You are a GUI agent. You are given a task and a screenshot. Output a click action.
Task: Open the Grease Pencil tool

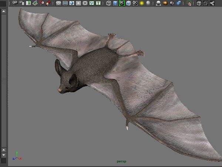[48, 3]
